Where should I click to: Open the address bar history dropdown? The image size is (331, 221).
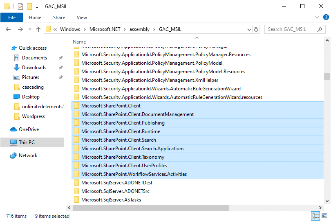pyautogui.click(x=249, y=29)
